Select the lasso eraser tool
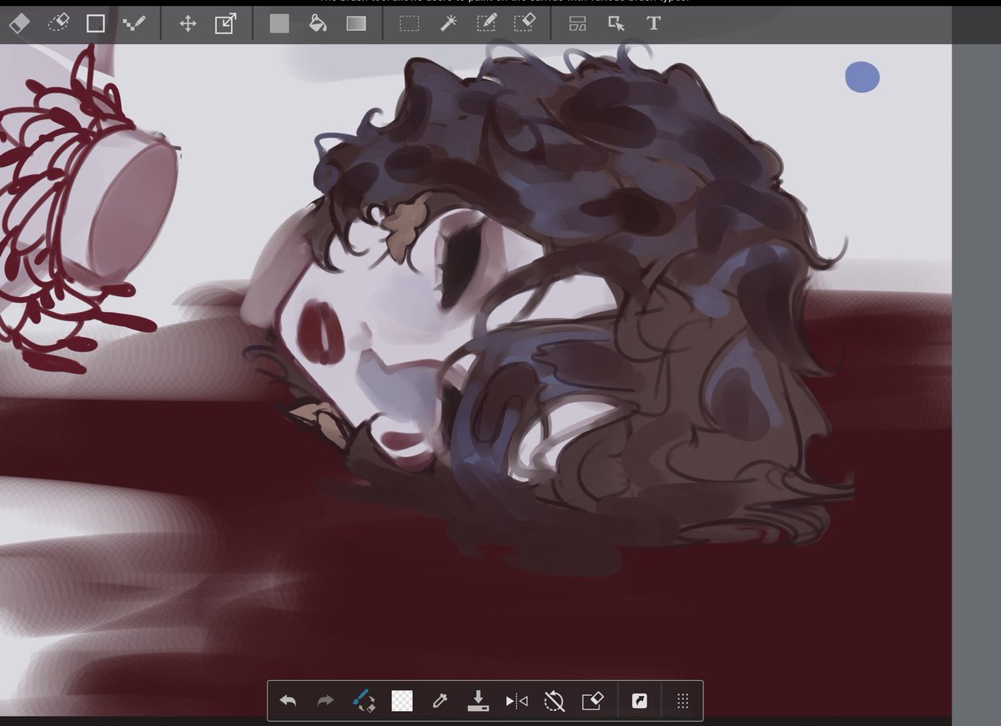This screenshot has height=726, width=1001. 58,23
